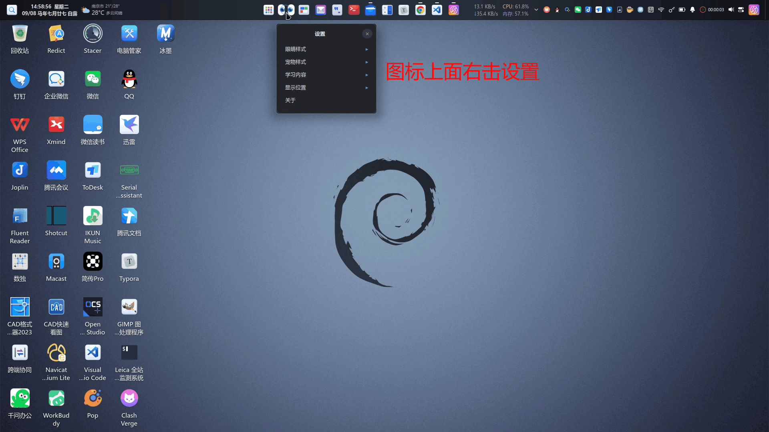Click the volume speaker tray icon
Image resolution: width=769 pixels, height=432 pixels.
point(731,10)
